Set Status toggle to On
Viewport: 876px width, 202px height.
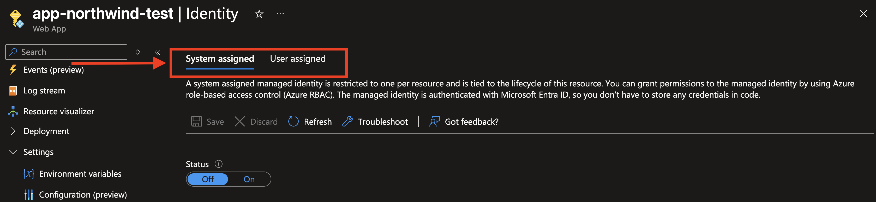pyautogui.click(x=249, y=179)
